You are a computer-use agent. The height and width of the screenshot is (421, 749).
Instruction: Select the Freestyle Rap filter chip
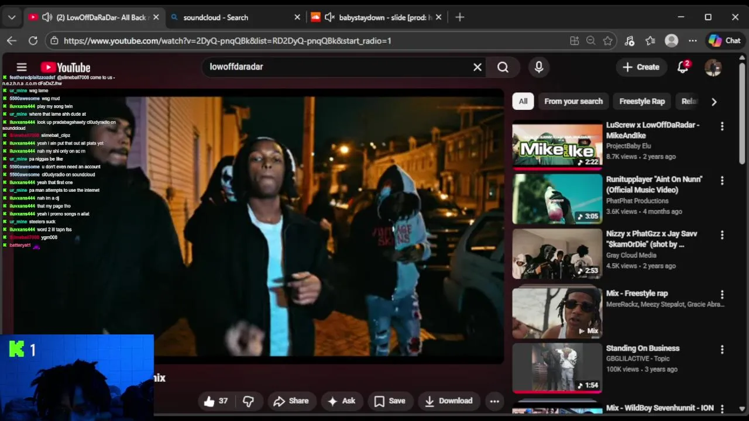(x=642, y=101)
